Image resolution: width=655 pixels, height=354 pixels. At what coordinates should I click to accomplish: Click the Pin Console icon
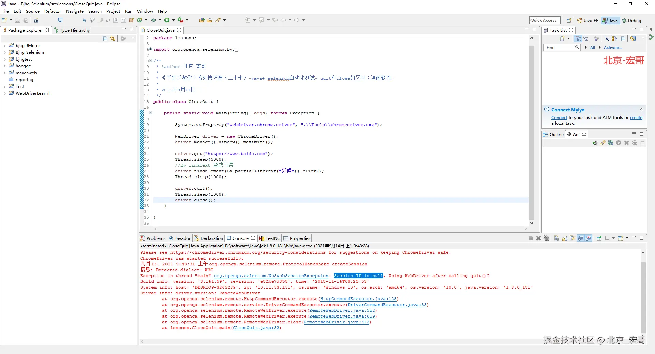(599, 238)
